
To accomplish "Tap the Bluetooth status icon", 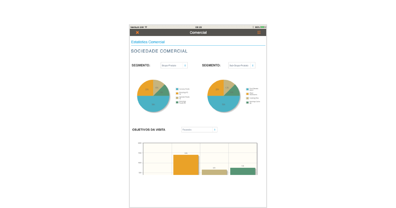I will click(x=253, y=27).
